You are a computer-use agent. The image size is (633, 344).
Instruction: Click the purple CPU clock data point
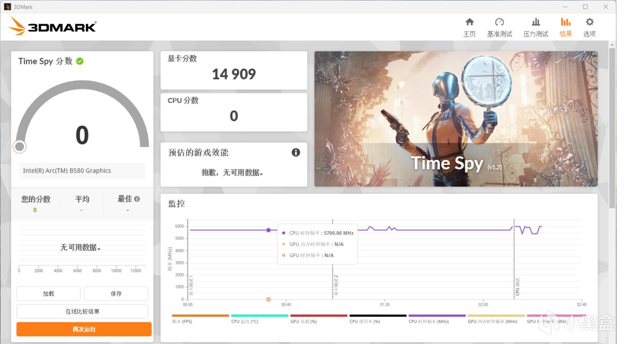point(269,230)
